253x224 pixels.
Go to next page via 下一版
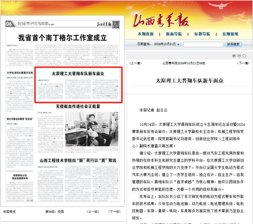(x=114, y=212)
